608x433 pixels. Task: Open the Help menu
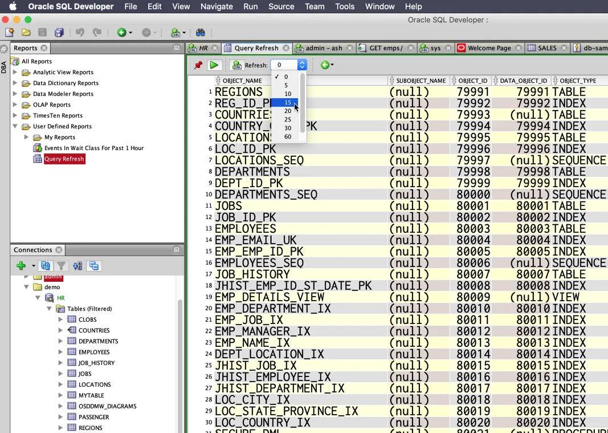pos(413,7)
